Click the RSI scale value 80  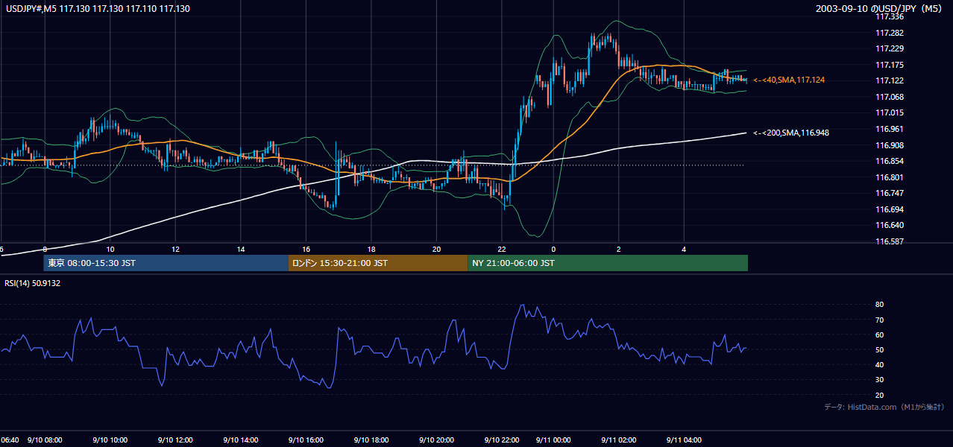[x=879, y=305]
